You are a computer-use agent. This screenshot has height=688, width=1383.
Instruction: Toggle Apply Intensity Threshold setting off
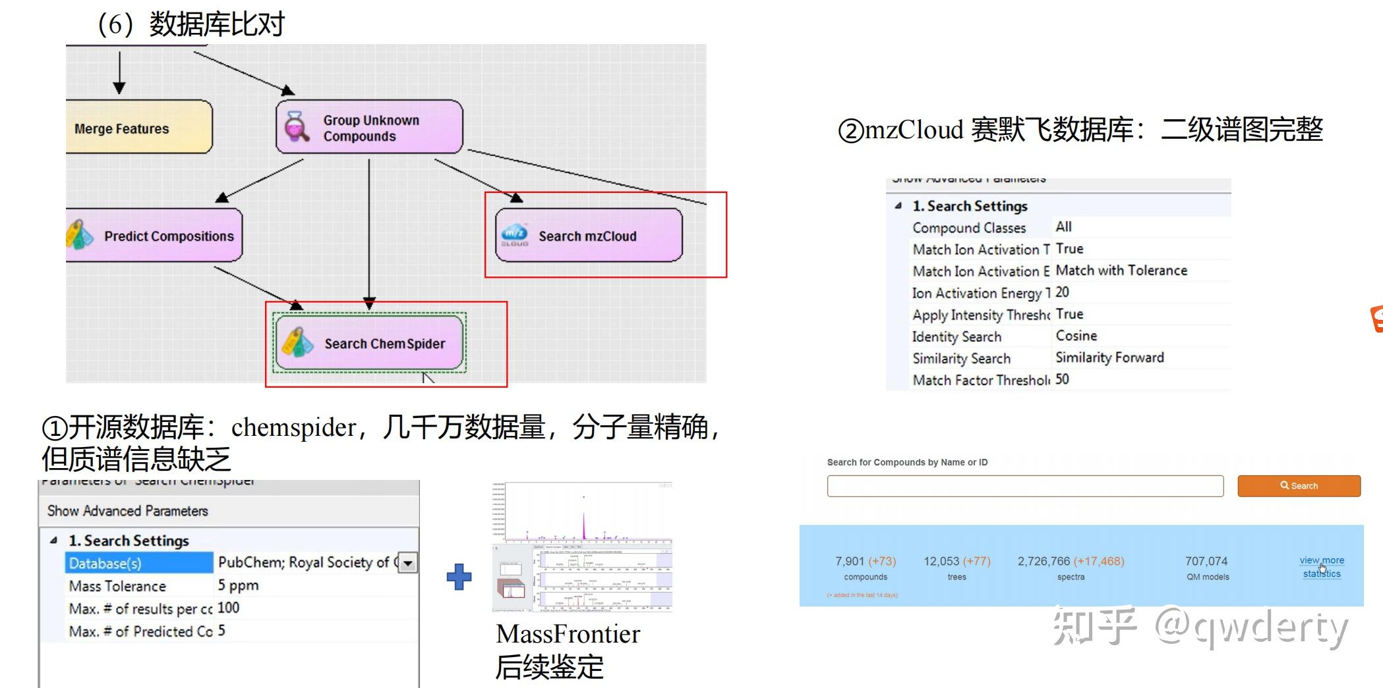1069,314
